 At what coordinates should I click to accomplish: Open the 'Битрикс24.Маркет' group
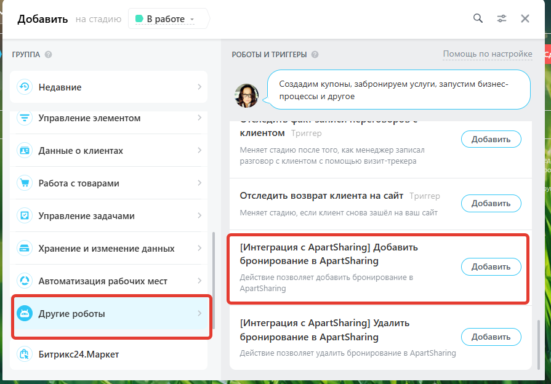(x=108, y=354)
